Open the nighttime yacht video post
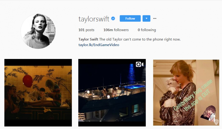This screenshot has height=129, width=222. pyautogui.click(x=112, y=93)
